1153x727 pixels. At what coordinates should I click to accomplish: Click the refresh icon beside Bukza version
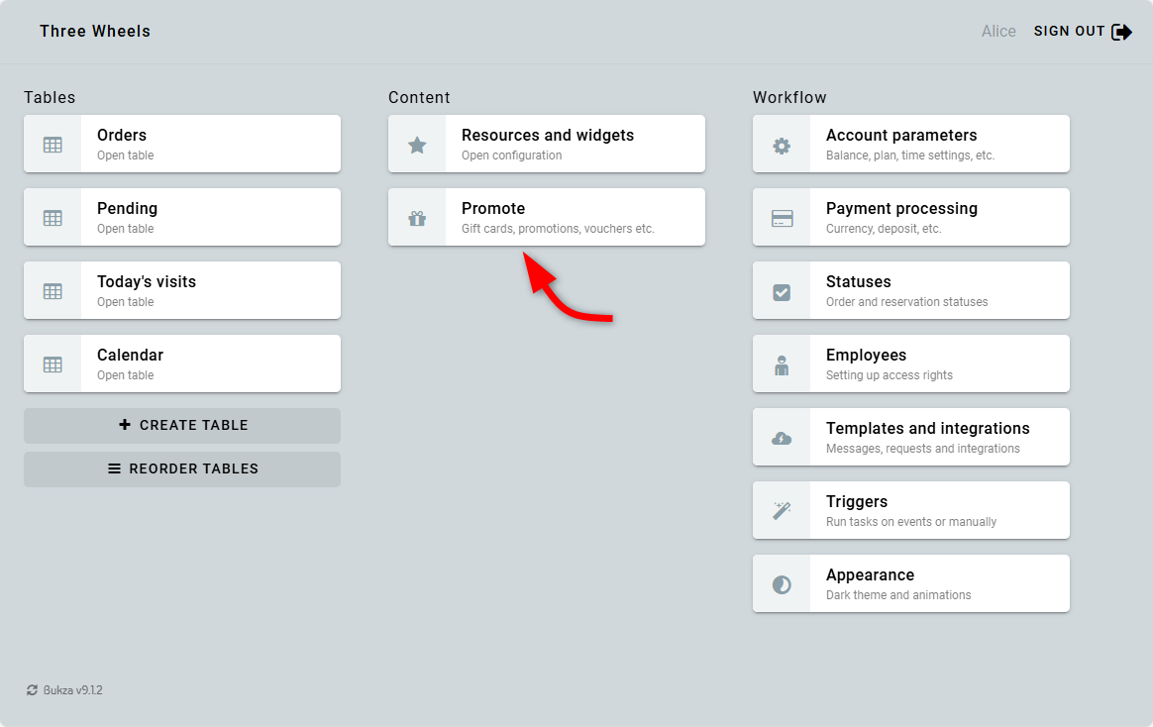pos(33,690)
